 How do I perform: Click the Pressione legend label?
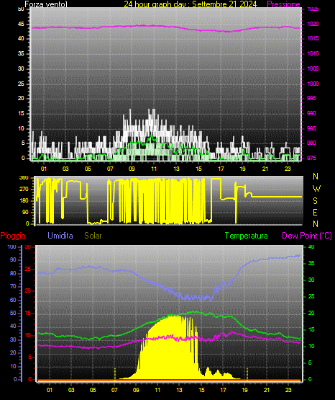tap(283, 4)
